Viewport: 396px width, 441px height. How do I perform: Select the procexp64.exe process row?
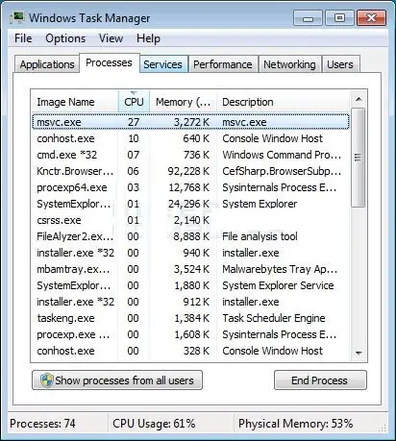coord(190,187)
